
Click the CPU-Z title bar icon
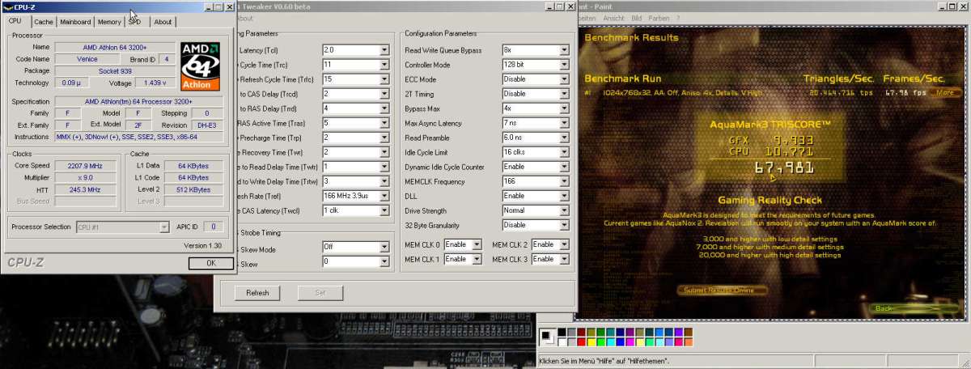click(x=7, y=6)
